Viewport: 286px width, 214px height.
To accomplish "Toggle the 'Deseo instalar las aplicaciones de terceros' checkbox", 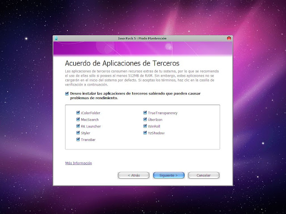I will click(x=67, y=94).
